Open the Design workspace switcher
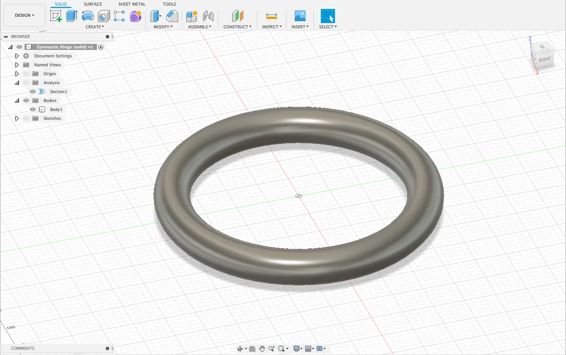The width and height of the screenshot is (566, 355). click(24, 15)
